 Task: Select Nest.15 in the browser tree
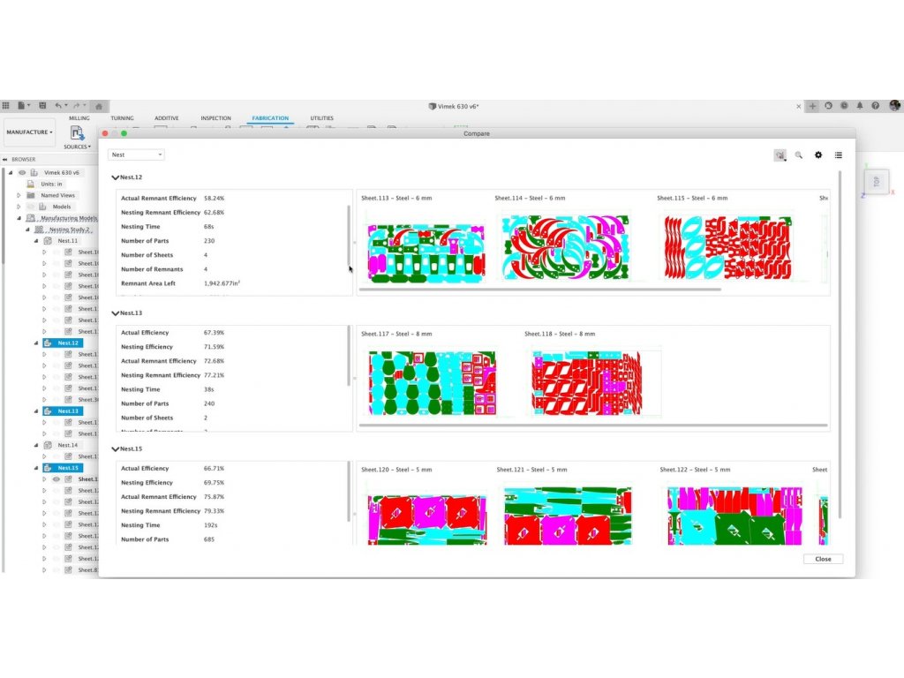[x=63, y=468]
